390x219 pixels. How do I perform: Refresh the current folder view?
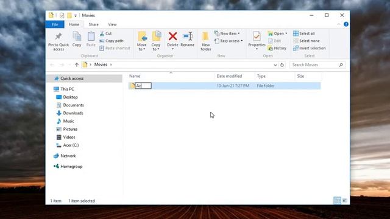(282, 65)
